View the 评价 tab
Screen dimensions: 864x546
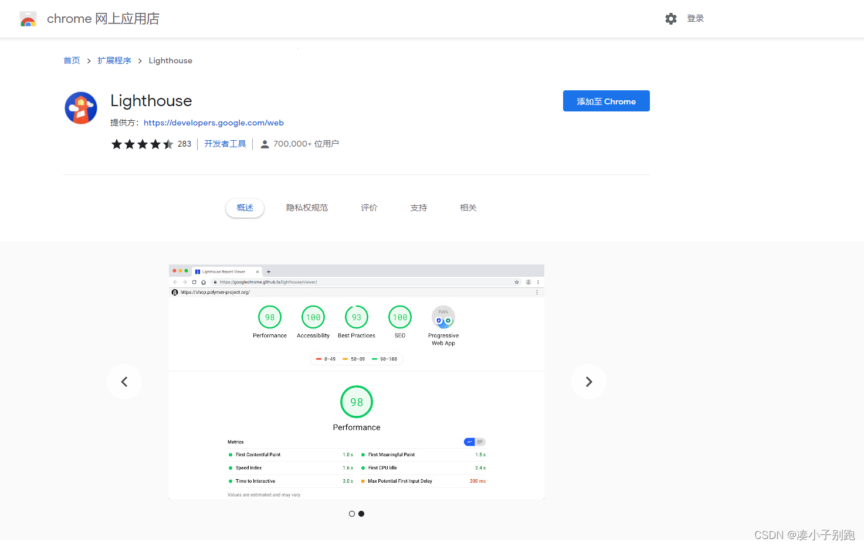pyautogui.click(x=368, y=207)
